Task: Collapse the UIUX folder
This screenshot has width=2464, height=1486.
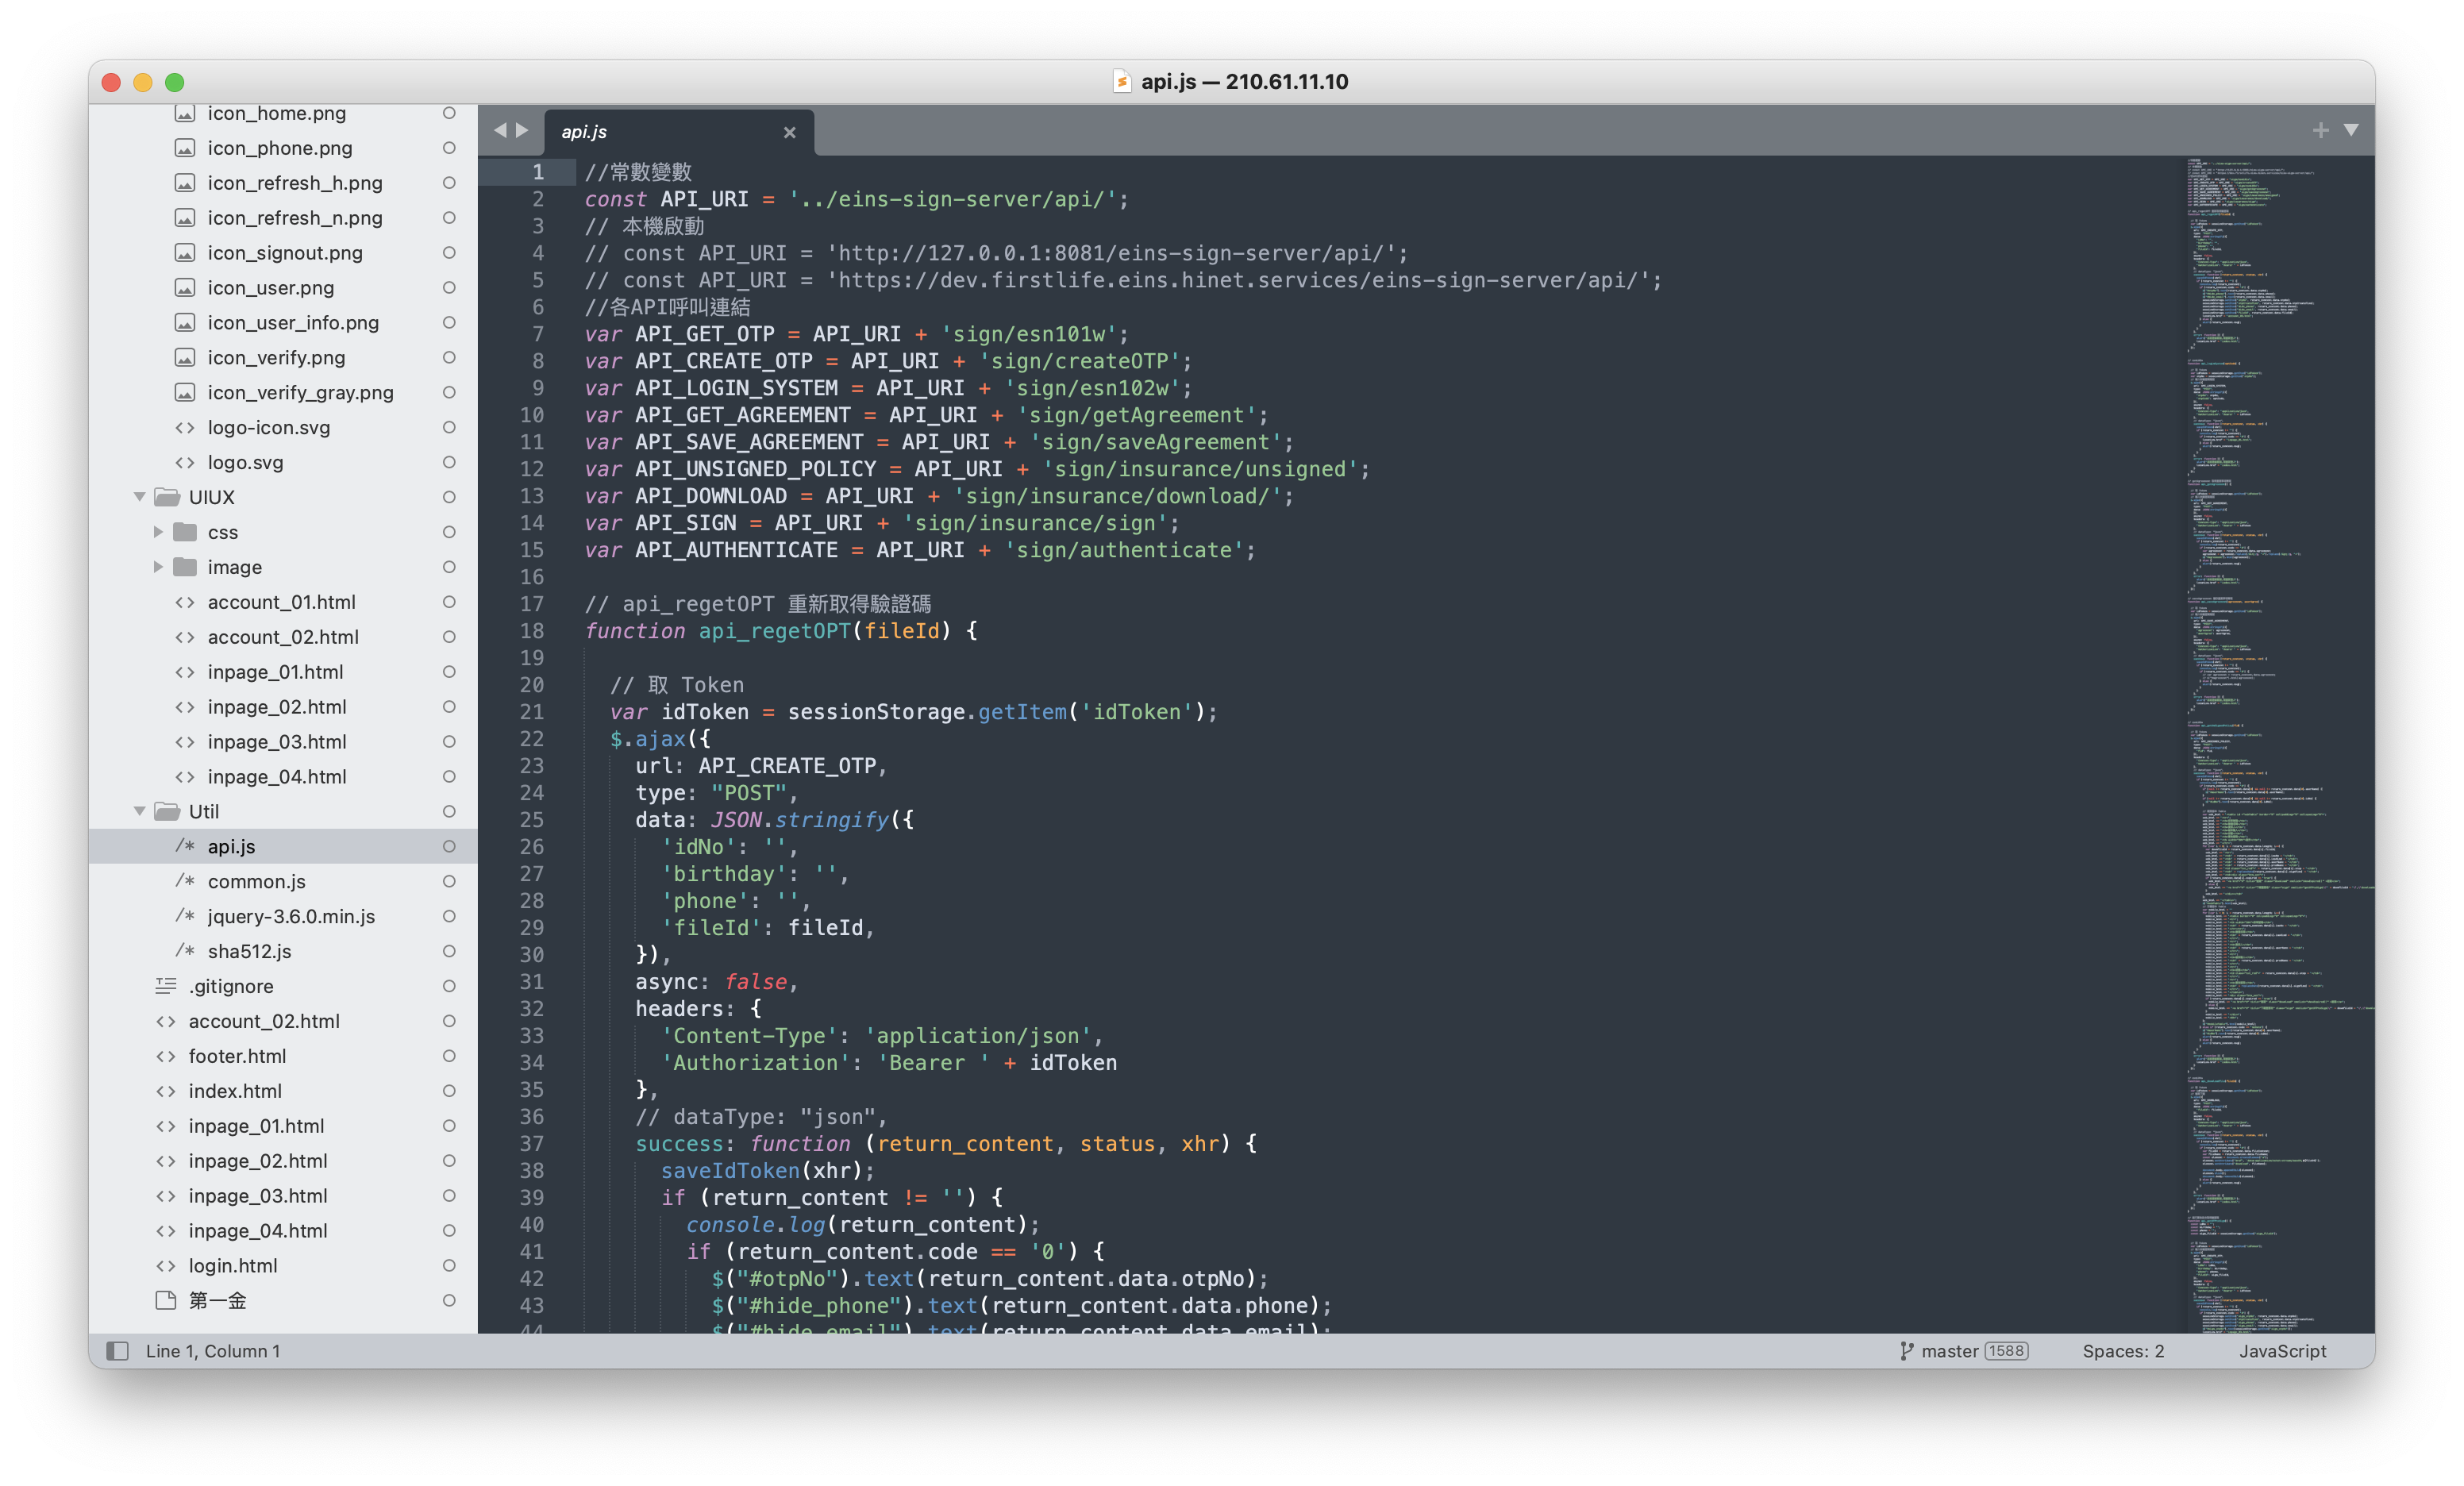Action: [x=140, y=497]
